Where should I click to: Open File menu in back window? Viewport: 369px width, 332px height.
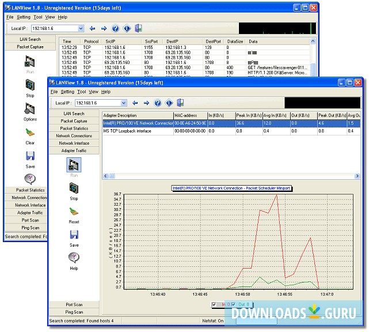click(x=10, y=17)
